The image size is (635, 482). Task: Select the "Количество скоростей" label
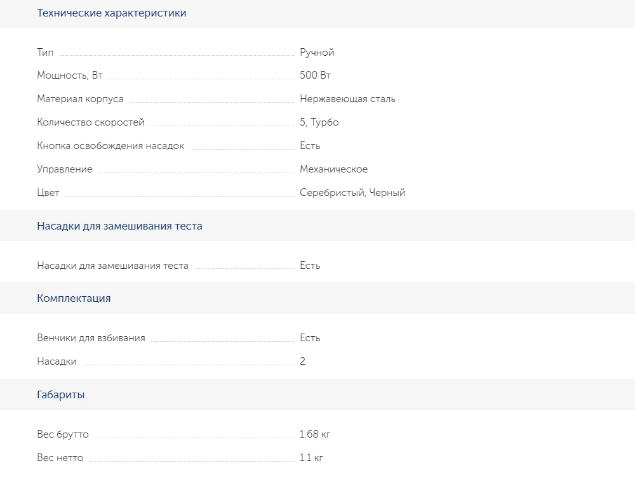coord(91,122)
